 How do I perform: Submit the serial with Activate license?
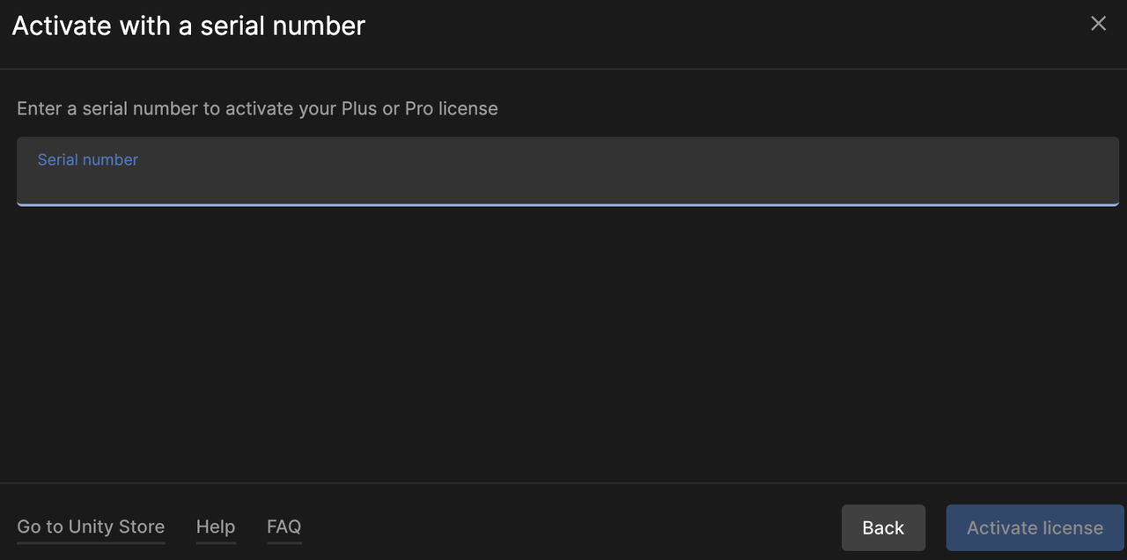[x=1035, y=527]
